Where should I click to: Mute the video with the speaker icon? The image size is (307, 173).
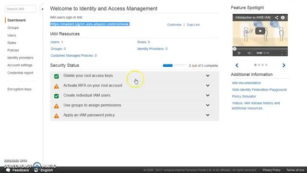tap(249, 53)
